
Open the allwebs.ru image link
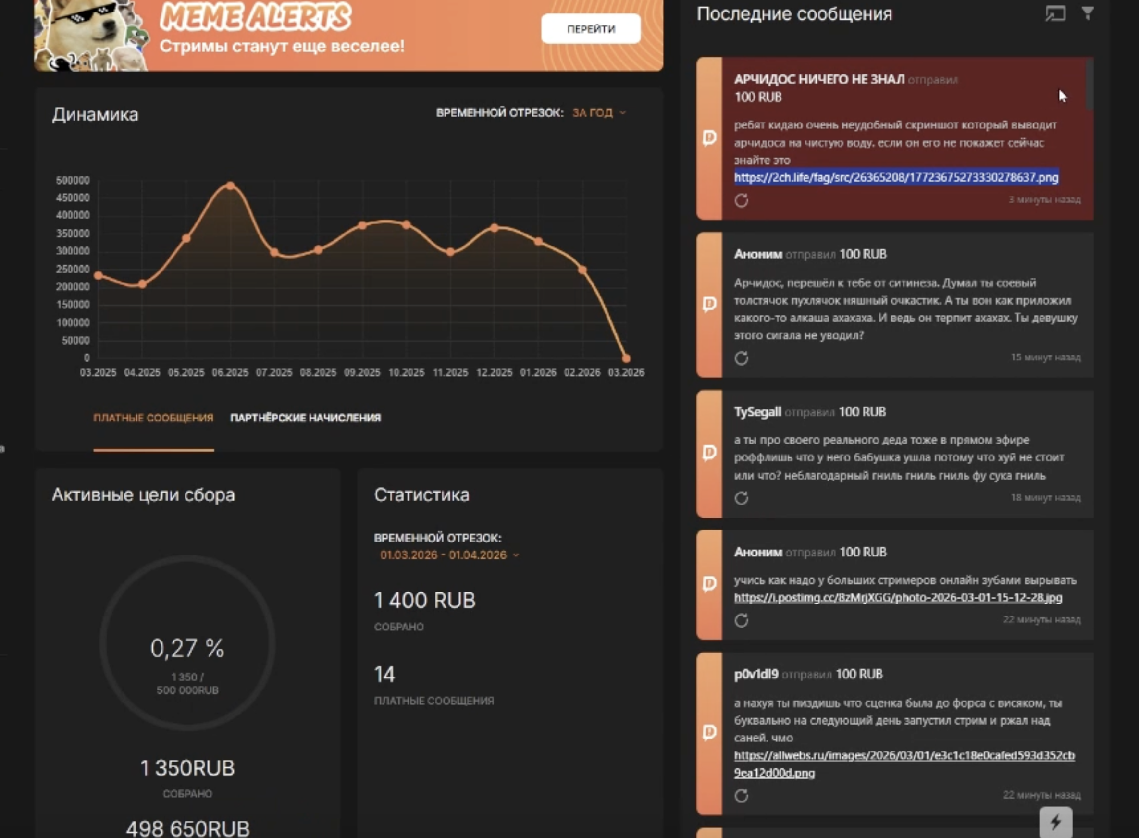[904, 756]
